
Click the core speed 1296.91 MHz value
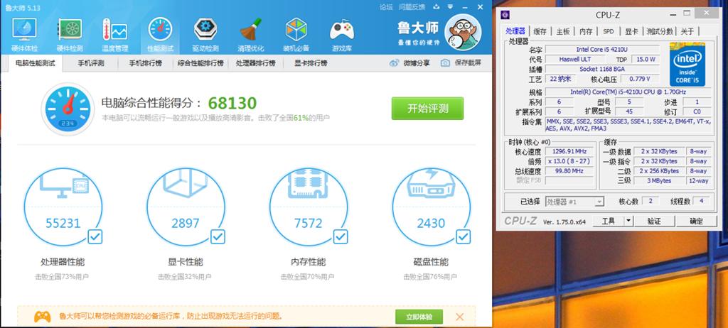tap(569, 152)
